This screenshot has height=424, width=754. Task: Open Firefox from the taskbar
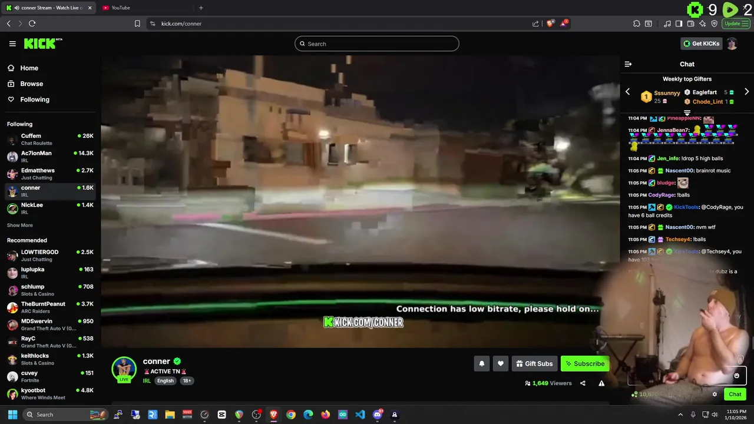(326, 415)
